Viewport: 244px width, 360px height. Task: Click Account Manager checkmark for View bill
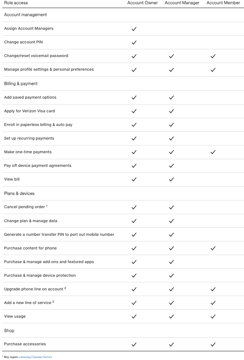(171, 179)
